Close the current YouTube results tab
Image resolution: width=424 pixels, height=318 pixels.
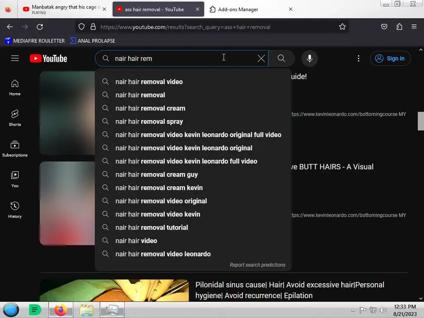pos(198,9)
